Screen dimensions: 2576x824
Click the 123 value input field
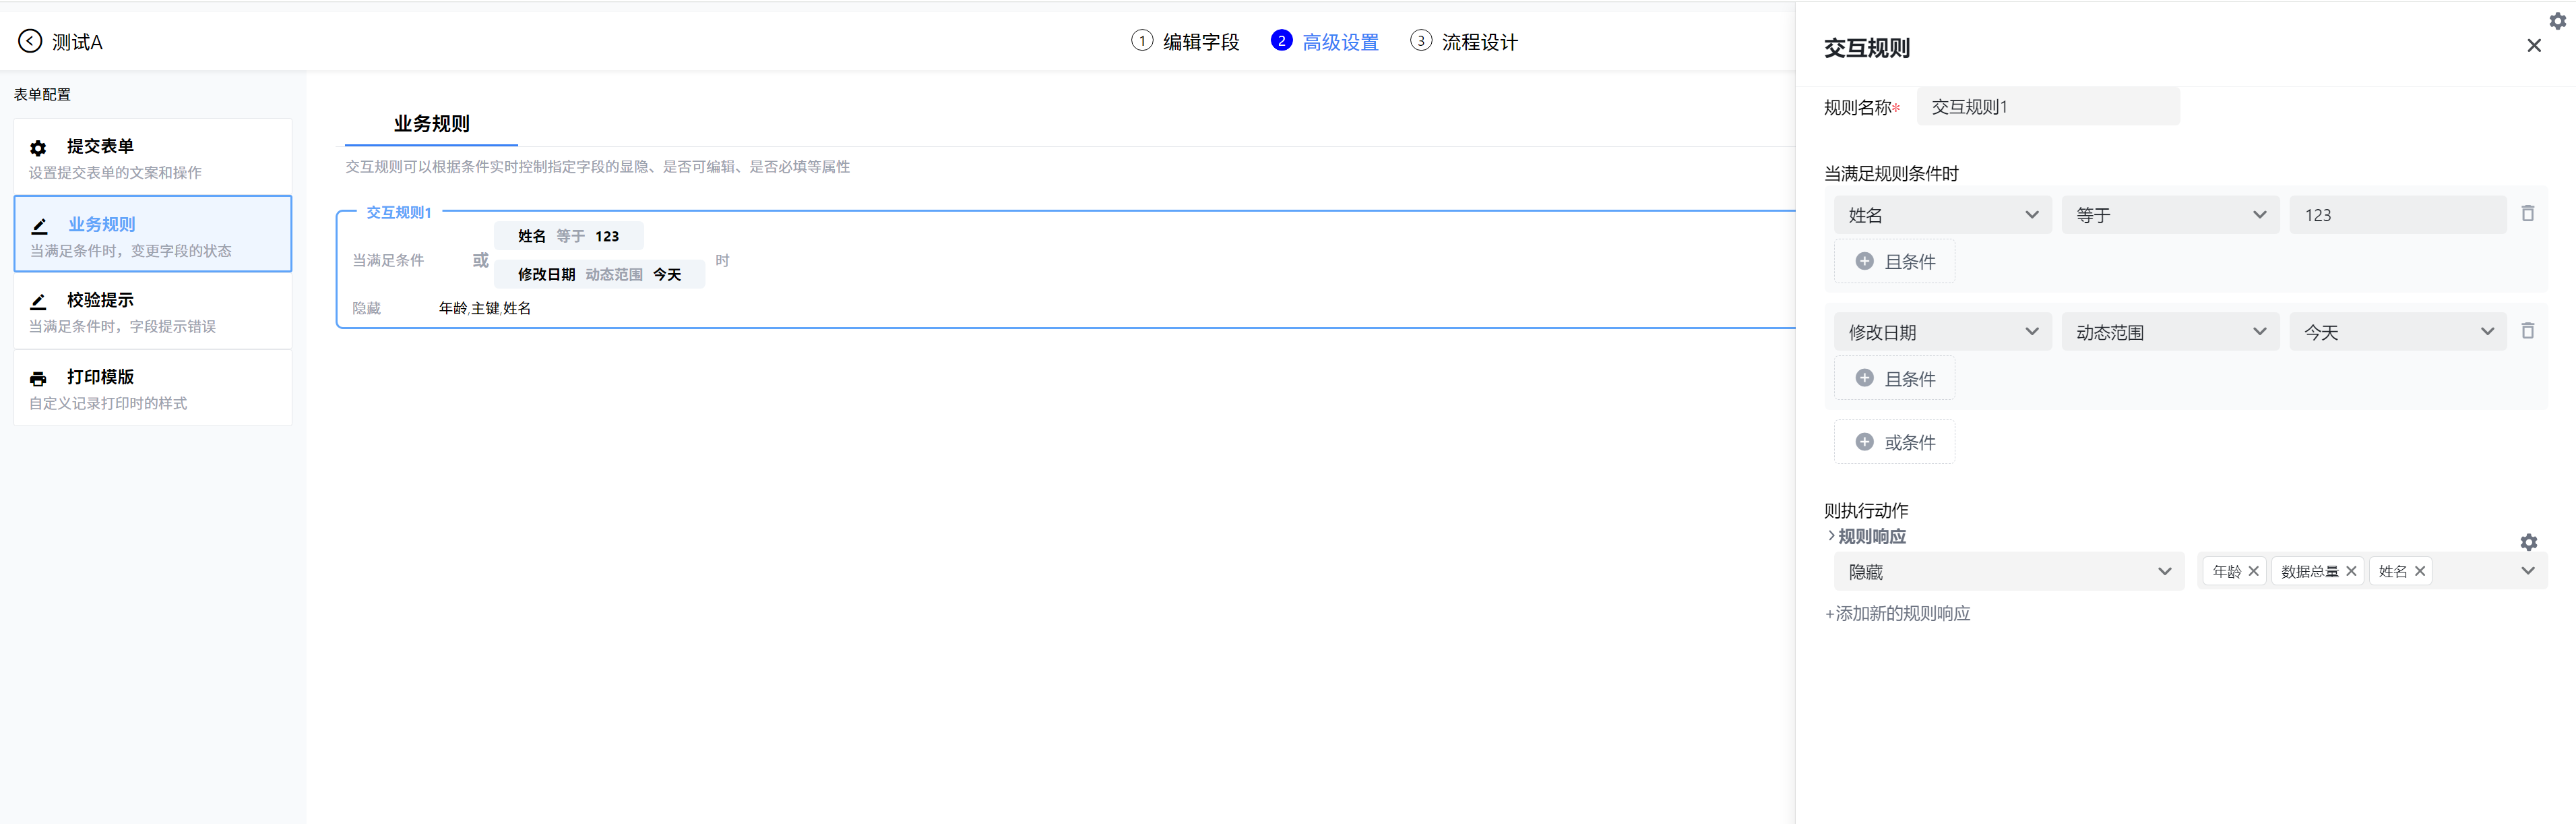pyautogui.click(x=2398, y=214)
